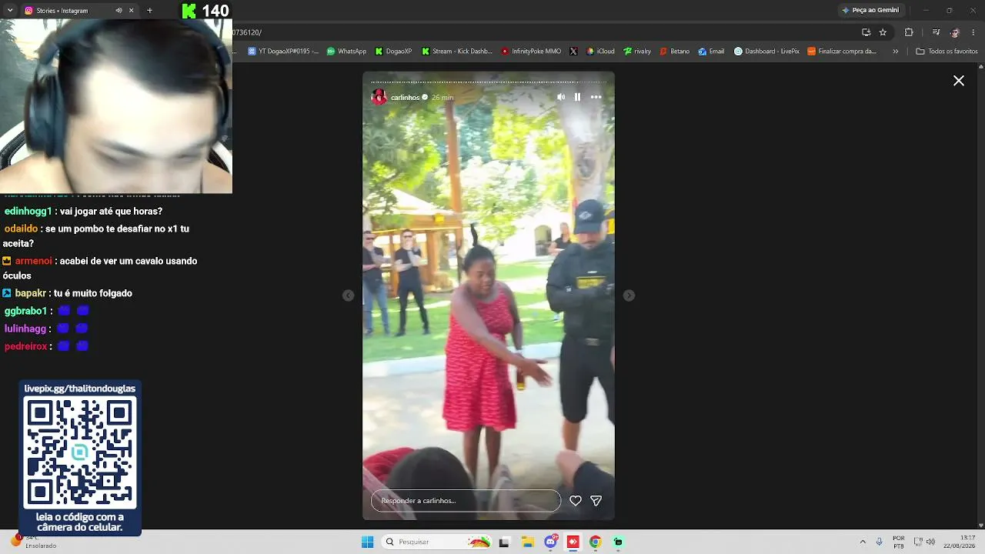Open the browser extensions puzzle icon

909,32
